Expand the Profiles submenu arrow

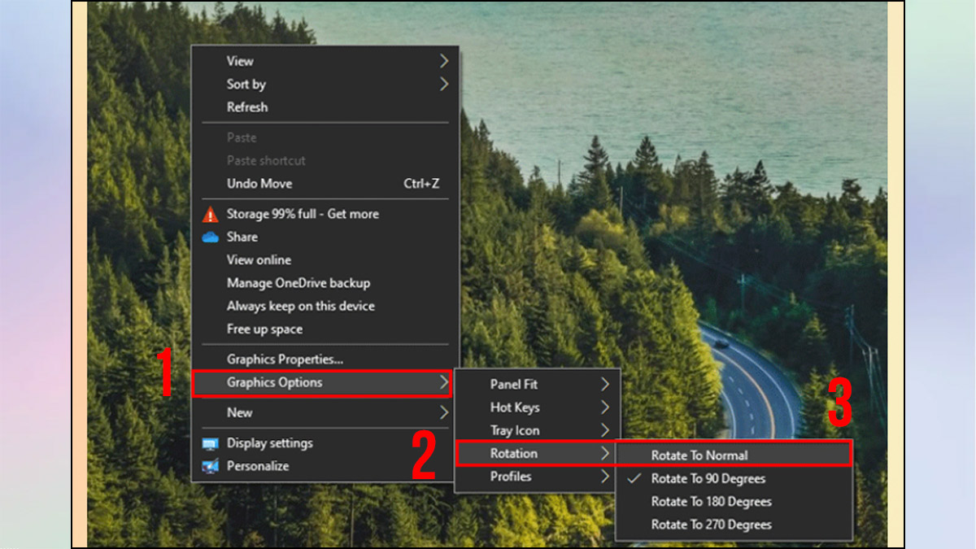(605, 477)
